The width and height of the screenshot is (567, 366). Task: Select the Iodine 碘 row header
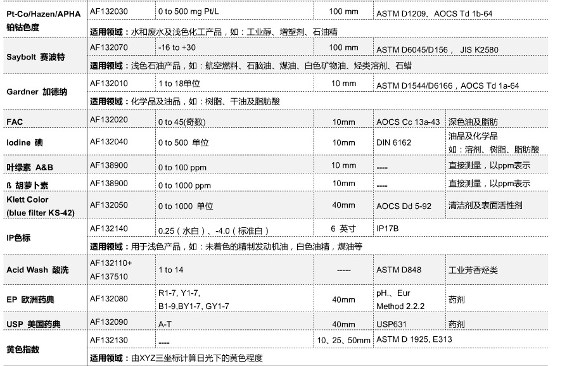(25, 142)
